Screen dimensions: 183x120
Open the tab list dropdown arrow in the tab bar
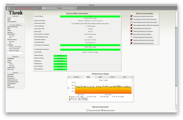click(x=172, y=8)
